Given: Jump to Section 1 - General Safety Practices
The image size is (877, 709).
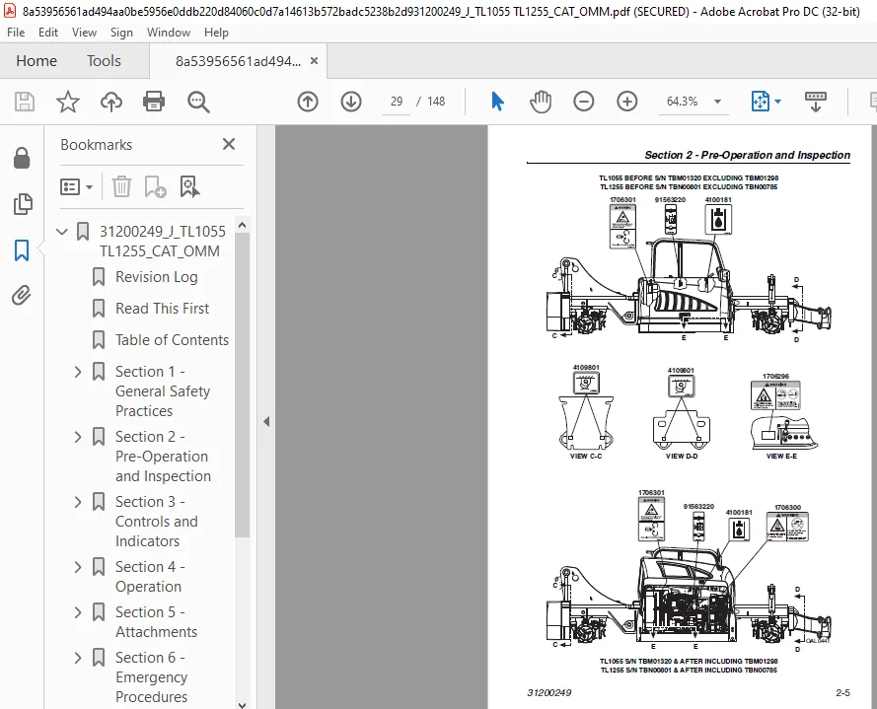Looking at the screenshot, I should click(x=163, y=390).
